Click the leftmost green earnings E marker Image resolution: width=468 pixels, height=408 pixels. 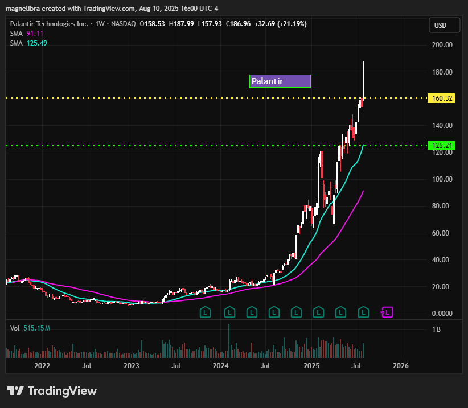click(205, 312)
